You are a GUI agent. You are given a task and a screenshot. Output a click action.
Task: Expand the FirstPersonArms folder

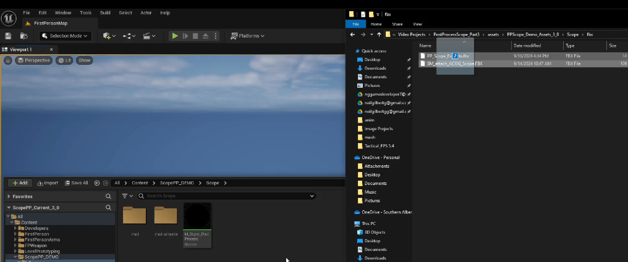(x=15, y=240)
